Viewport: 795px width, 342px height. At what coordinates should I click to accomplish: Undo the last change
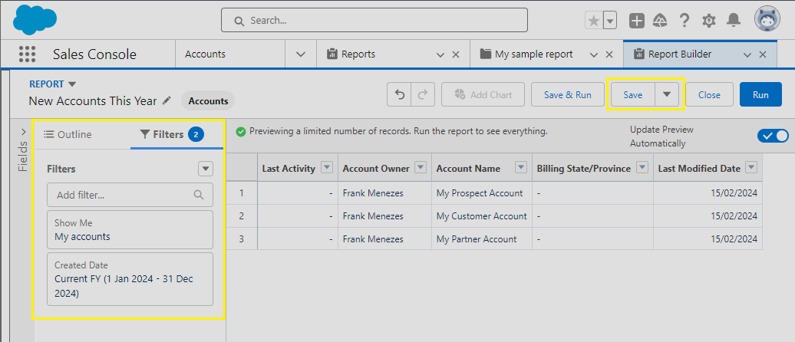point(399,95)
